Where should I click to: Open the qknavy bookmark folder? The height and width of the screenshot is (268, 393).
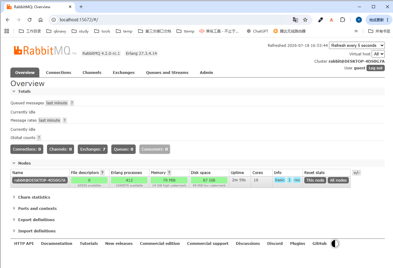click(56, 31)
